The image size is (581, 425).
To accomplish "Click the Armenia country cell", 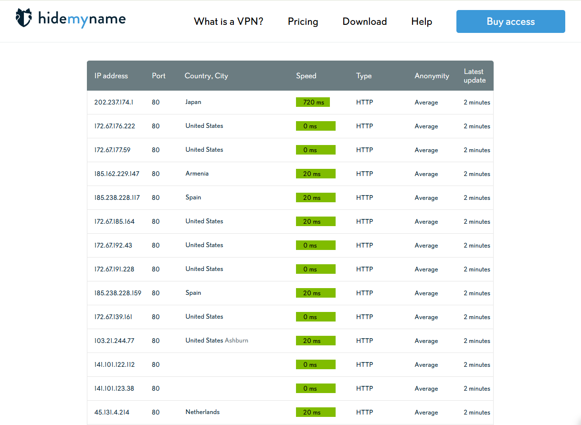I will 197,174.
